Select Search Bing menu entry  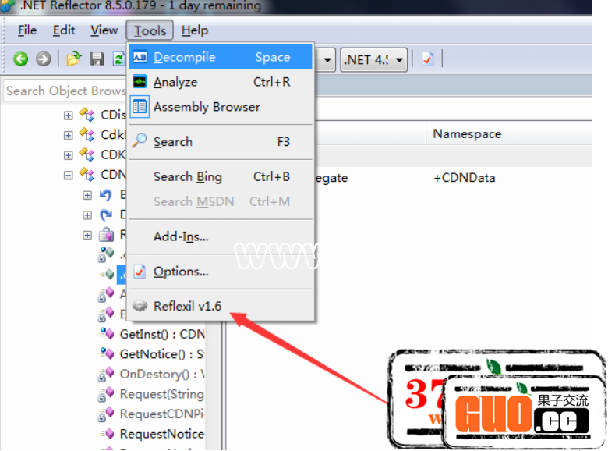coord(221,176)
